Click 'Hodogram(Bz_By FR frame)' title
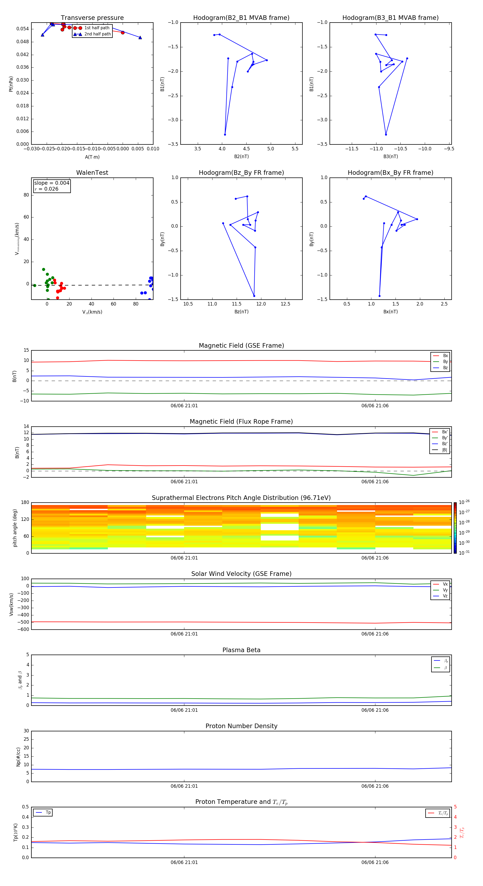Screen dimensions: 483x886 tap(241, 173)
